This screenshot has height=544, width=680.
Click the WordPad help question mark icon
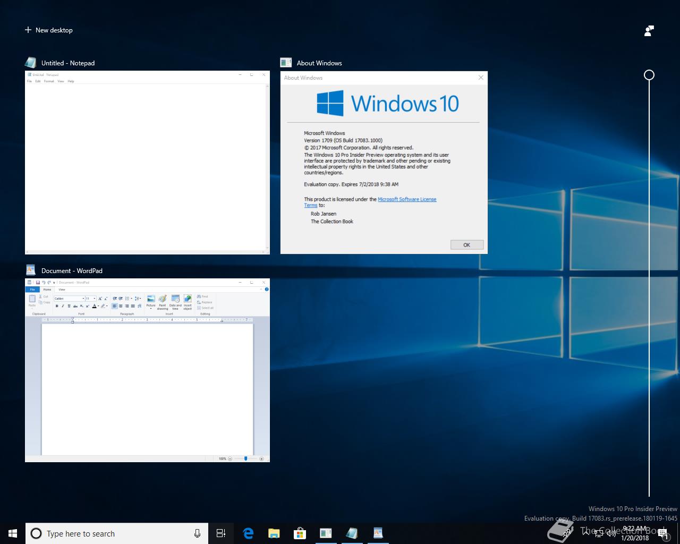[x=267, y=290]
